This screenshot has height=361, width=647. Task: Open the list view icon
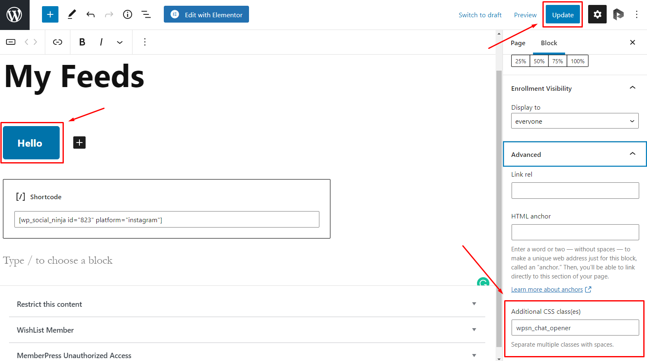[146, 15]
